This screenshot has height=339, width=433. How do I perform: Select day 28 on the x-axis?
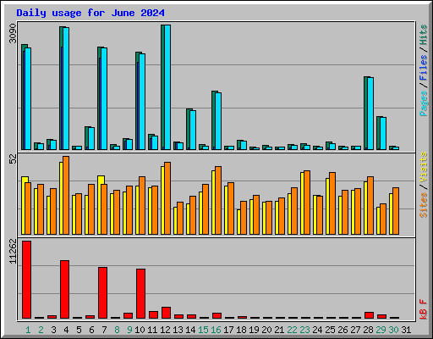click(368, 330)
